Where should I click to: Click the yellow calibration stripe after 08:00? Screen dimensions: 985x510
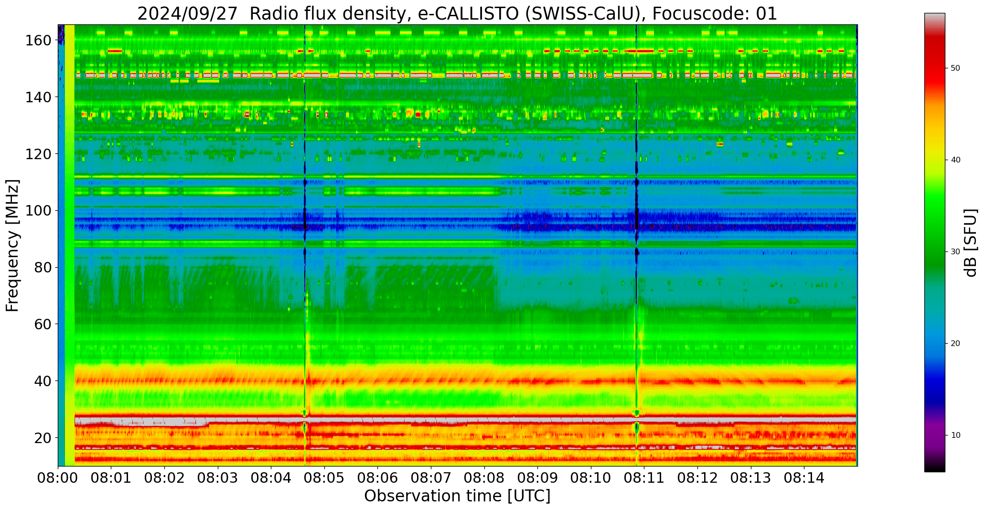70,245
